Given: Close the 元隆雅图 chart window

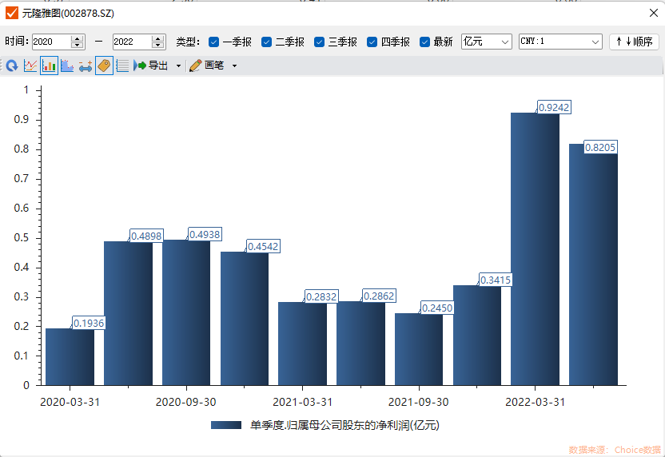Looking at the screenshot, I should [654, 13].
